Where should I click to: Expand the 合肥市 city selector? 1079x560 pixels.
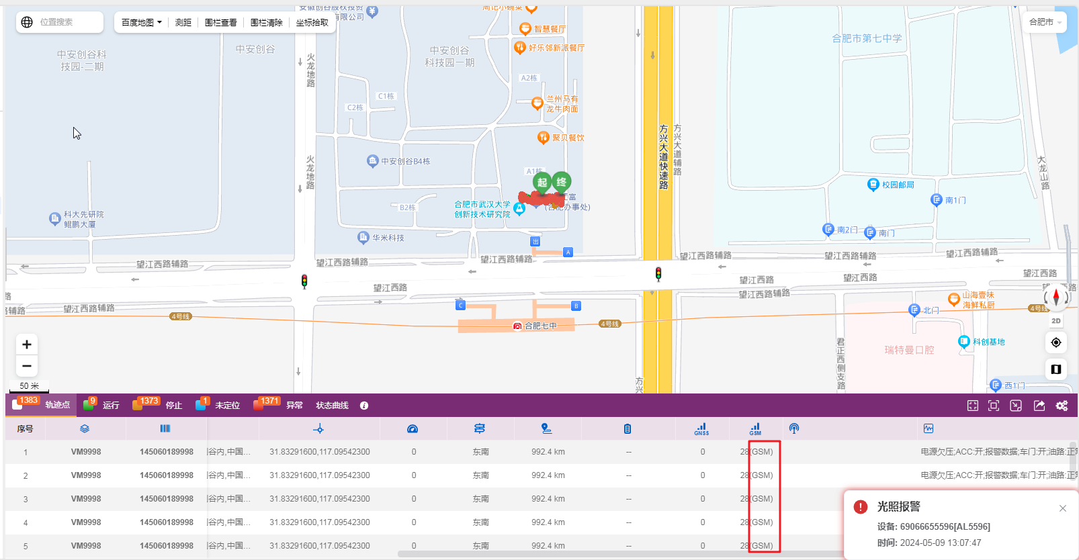tap(1045, 22)
